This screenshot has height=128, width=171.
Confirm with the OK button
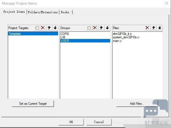coord(71,122)
